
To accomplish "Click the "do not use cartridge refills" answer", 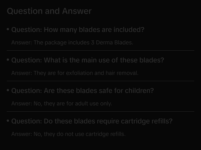I will pos(68,134).
